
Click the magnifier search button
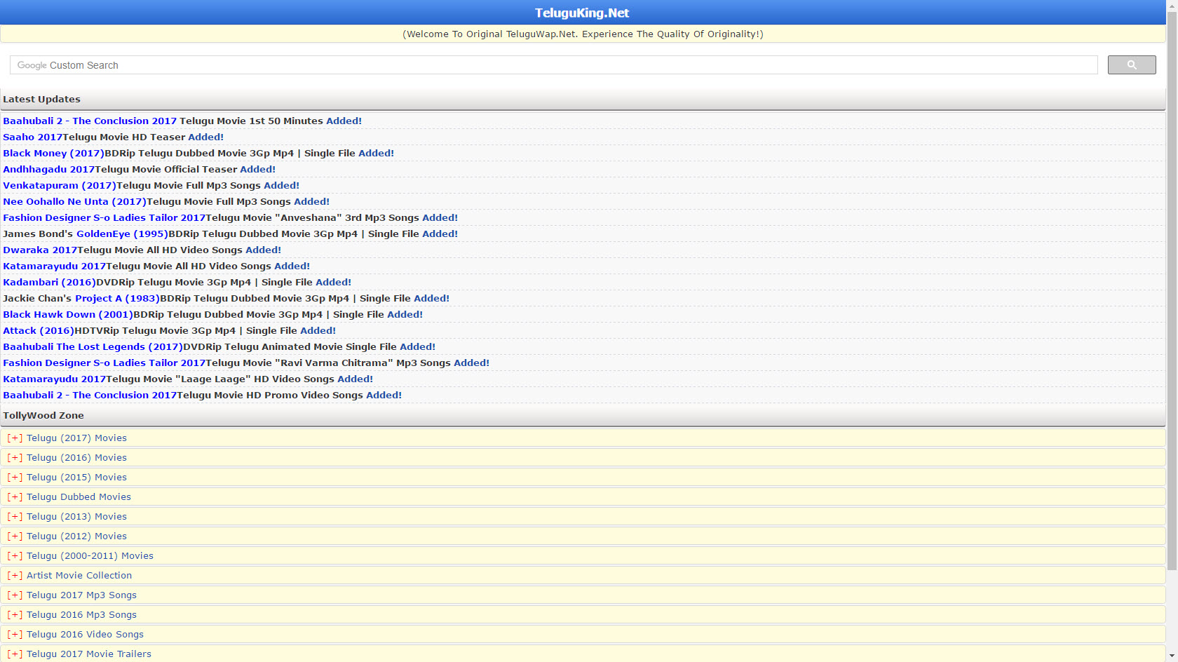(x=1132, y=65)
